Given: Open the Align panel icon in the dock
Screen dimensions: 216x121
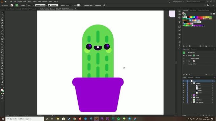Looking at the screenshot, I should (x=180, y=38).
